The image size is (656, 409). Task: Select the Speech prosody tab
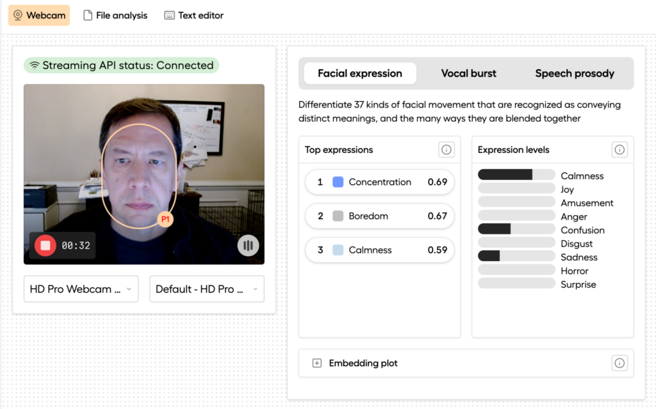coord(575,73)
